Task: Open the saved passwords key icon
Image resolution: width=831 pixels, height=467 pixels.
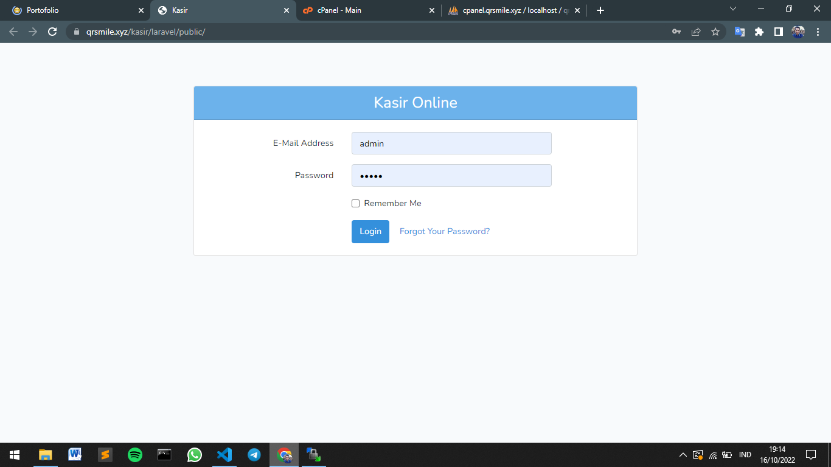Action: pos(676,32)
